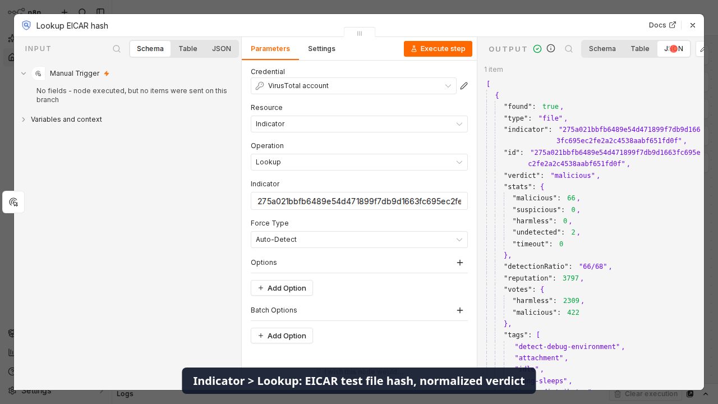Viewport: 718px width, 404px height.
Task: Edit the VirusTotal credential with pencil icon
Action: 464,86
